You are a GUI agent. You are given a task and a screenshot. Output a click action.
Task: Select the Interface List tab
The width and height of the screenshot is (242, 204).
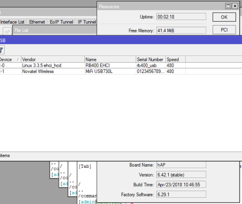(12, 22)
